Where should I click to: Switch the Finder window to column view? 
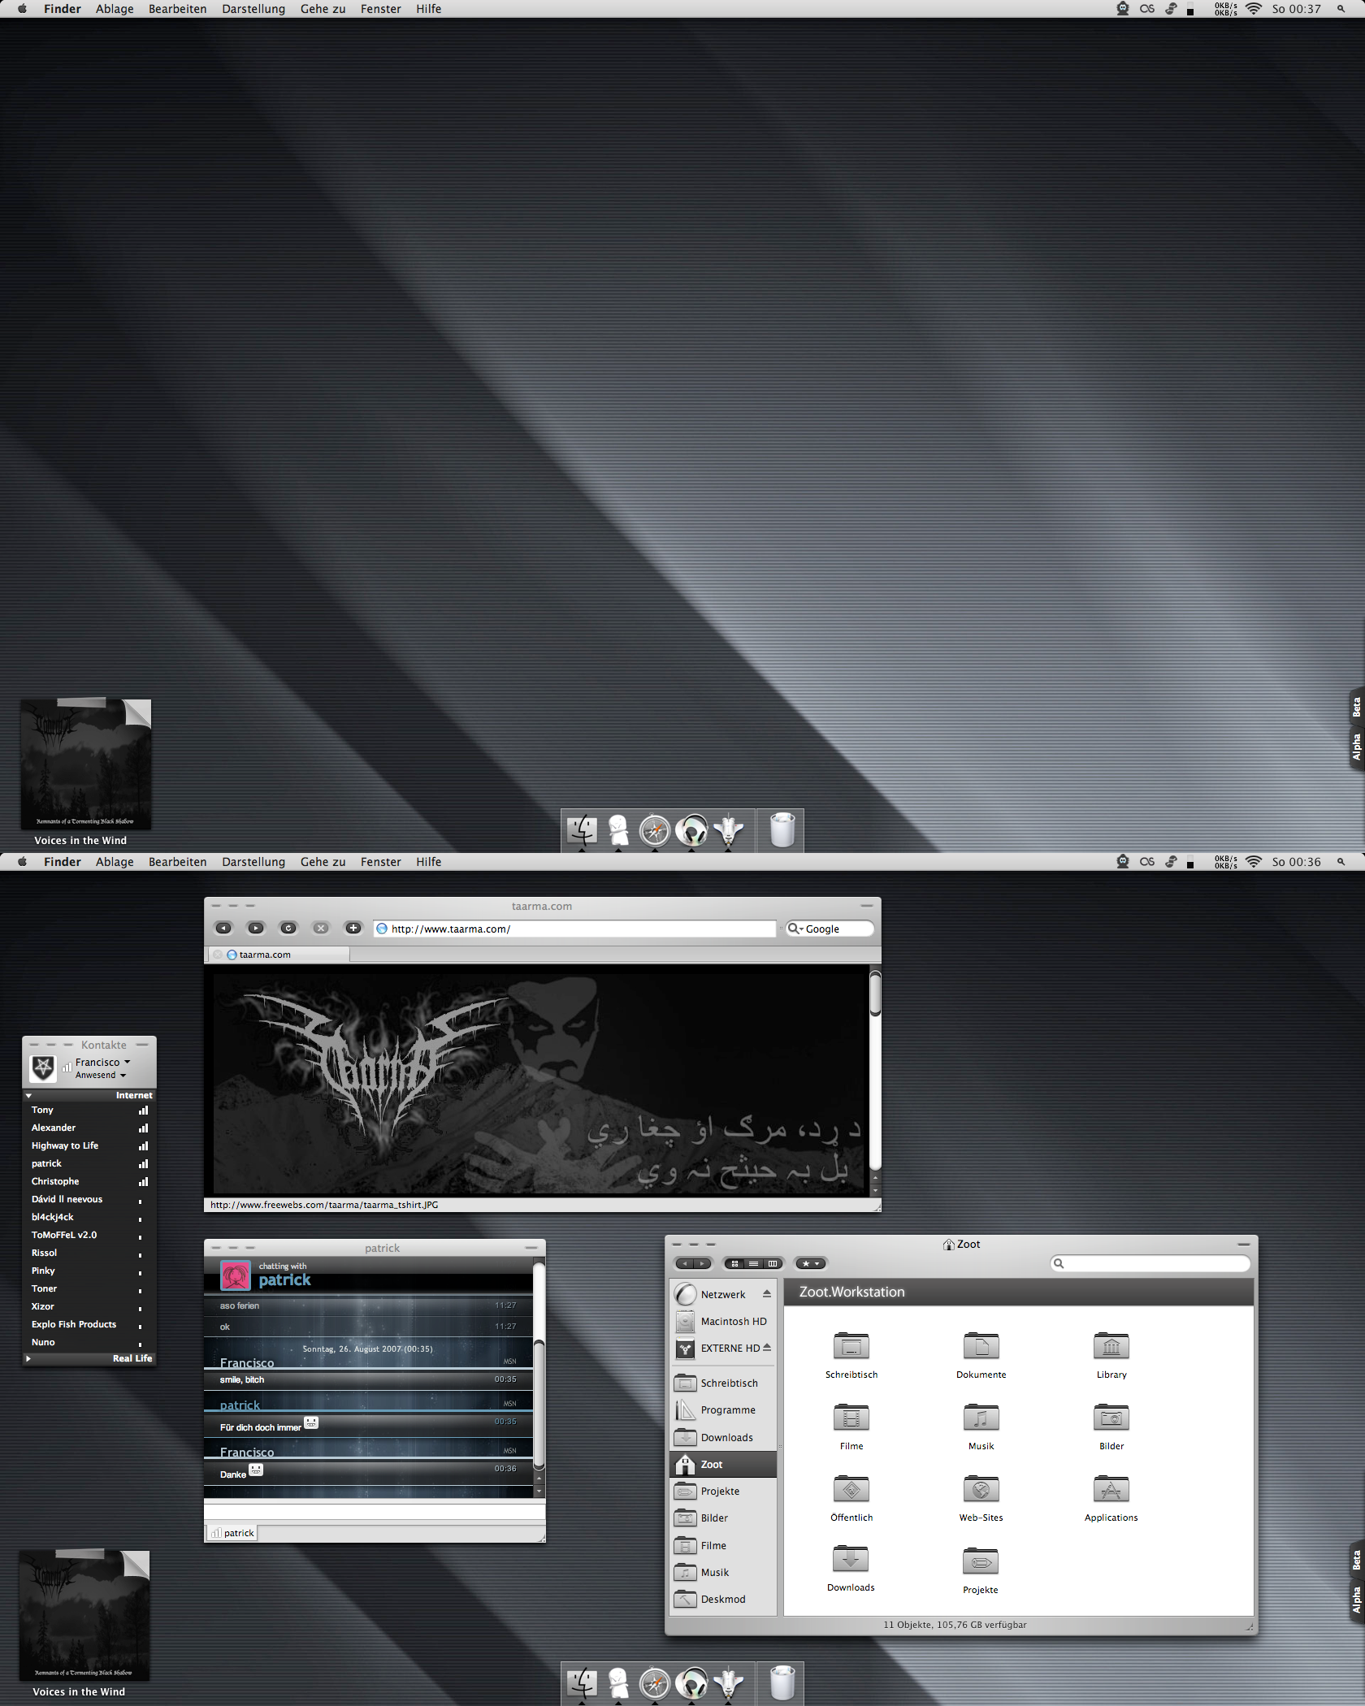point(772,1263)
